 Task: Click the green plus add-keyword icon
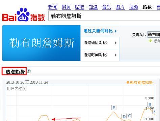[x=150, y=41]
